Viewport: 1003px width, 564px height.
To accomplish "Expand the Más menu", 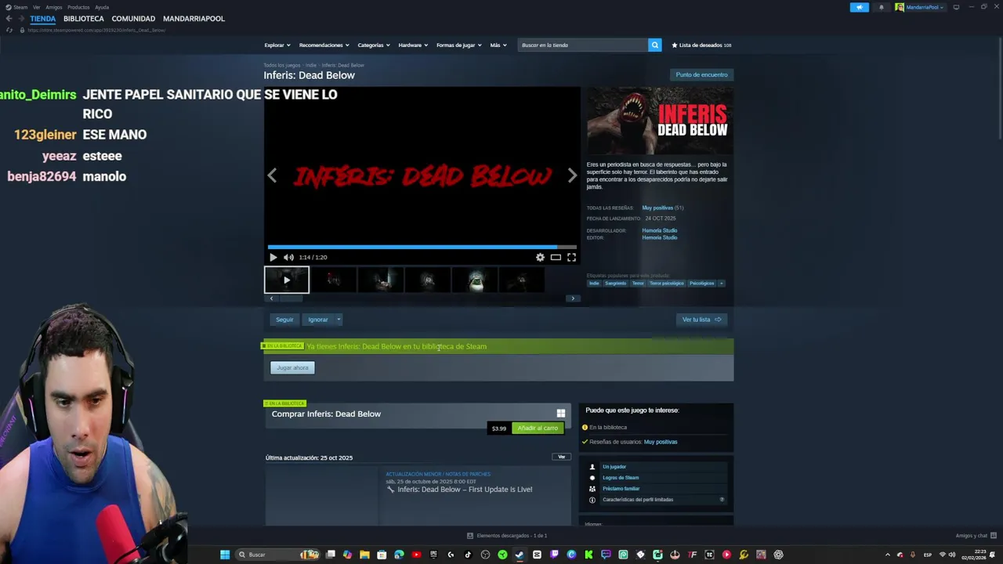I will pyautogui.click(x=498, y=45).
